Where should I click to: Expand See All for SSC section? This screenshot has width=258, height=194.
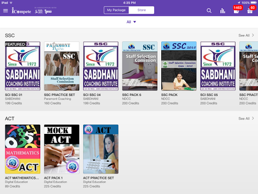[246, 35]
